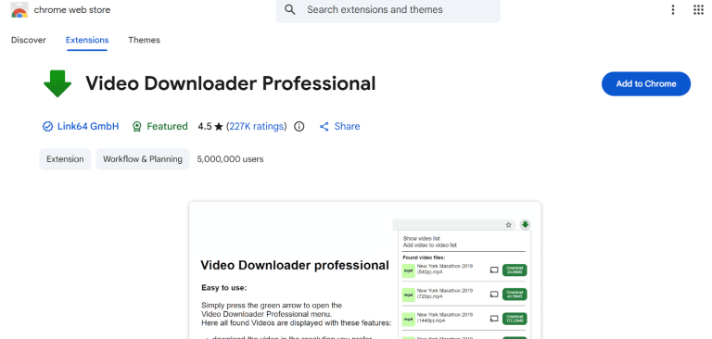Viewport: 712px width, 339px height.
Task: Click Download button for 1440p video
Action: tap(515, 318)
